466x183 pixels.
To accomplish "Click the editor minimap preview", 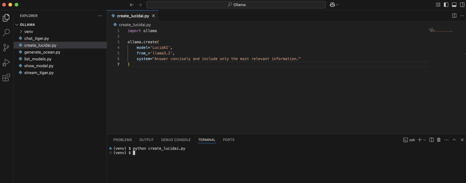I will coord(441,30).
